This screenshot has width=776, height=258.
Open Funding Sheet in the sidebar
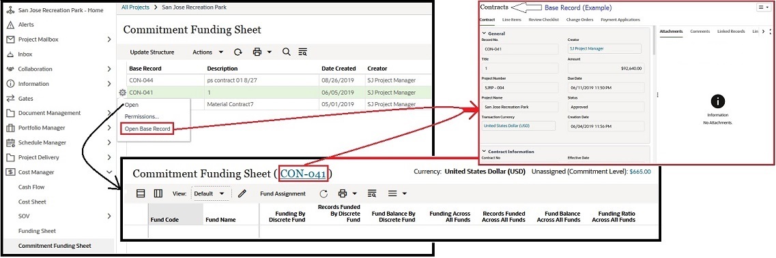coord(37,231)
